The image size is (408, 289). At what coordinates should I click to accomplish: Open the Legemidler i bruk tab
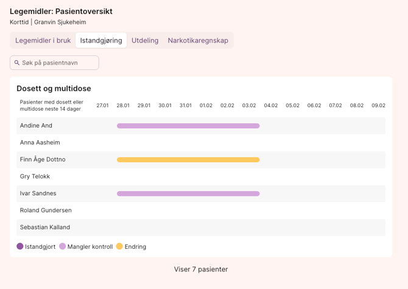click(x=43, y=41)
